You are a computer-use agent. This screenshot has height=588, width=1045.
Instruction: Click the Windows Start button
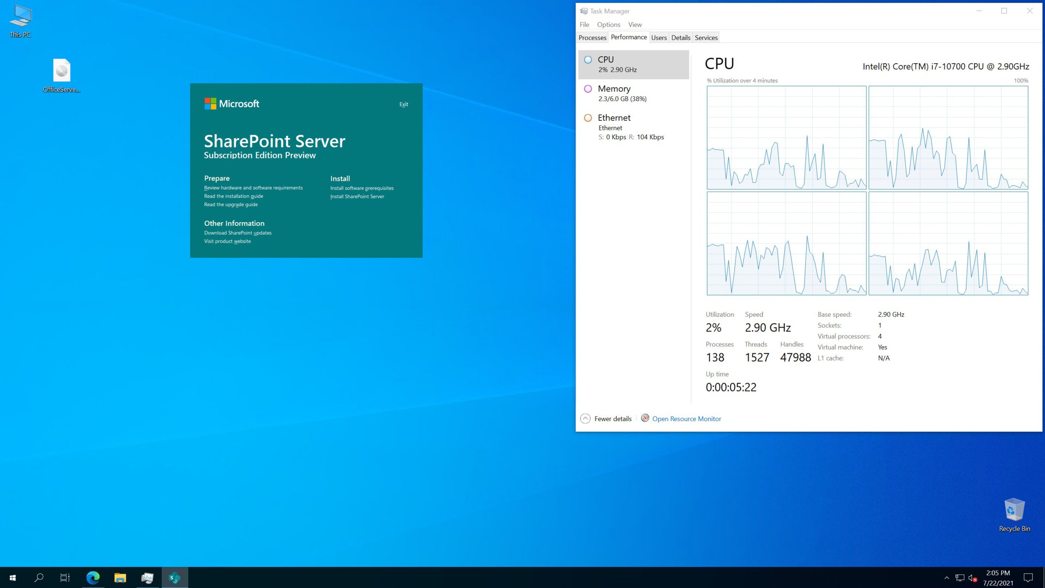coord(13,578)
